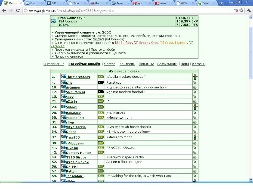Open Vitya Terkin player profile
The width and height of the screenshot is (253, 189).
(76, 127)
